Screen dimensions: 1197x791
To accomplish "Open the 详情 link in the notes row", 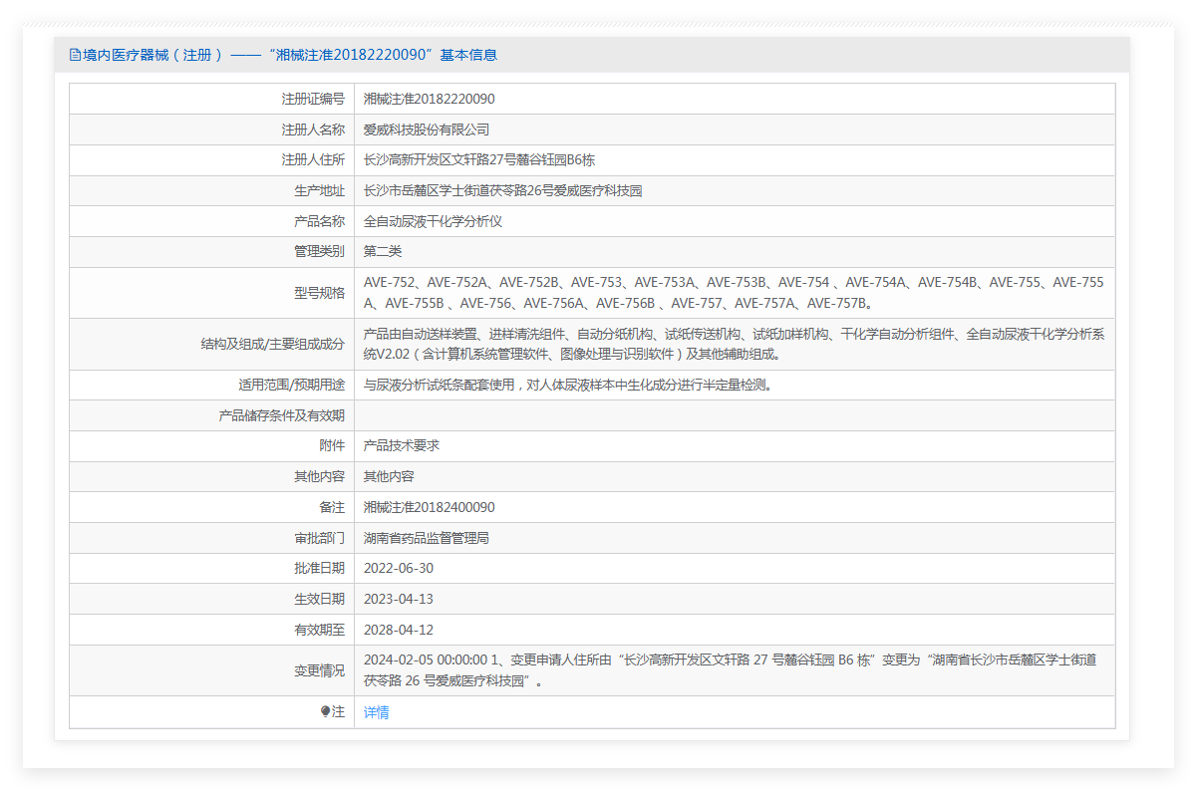I will tap(377, 712).
